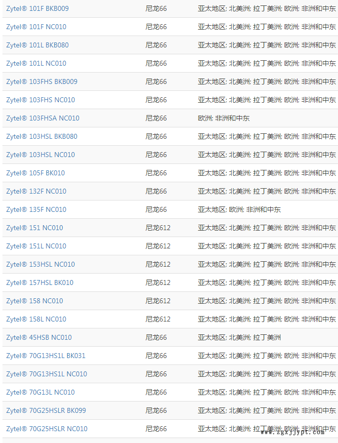Select Zytel® 151 NC010 nylon 612 link
This screenshot has height=443, width=338.
coord(35,228)
